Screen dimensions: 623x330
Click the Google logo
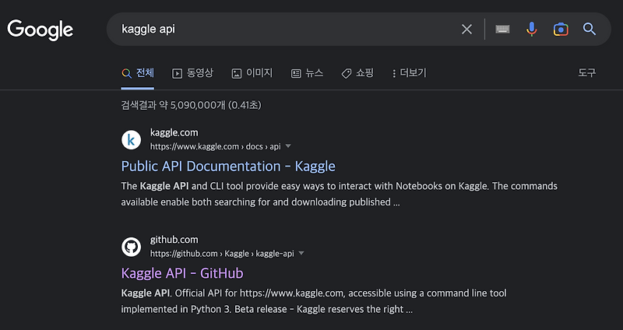point(40,30)
